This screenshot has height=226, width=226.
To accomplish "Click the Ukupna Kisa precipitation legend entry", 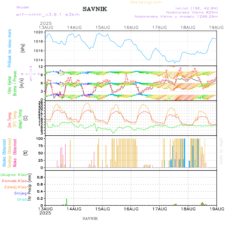I will [x=14, y=175].
